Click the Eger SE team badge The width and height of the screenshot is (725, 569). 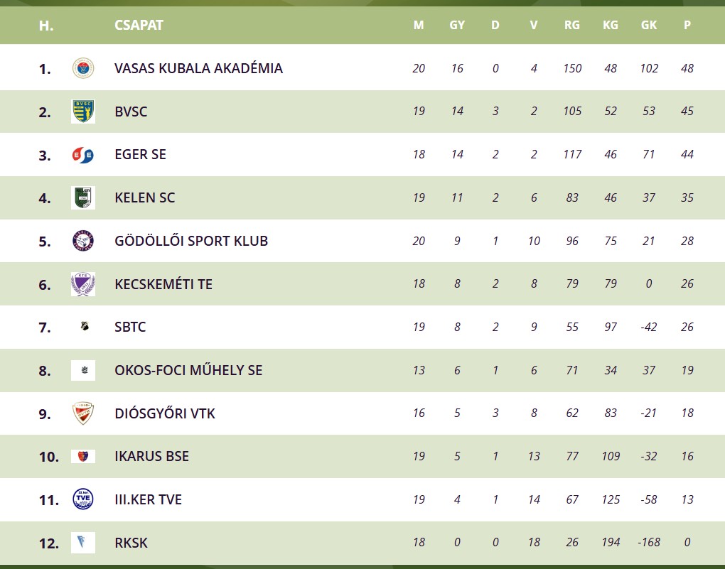(x=83, y=155)
